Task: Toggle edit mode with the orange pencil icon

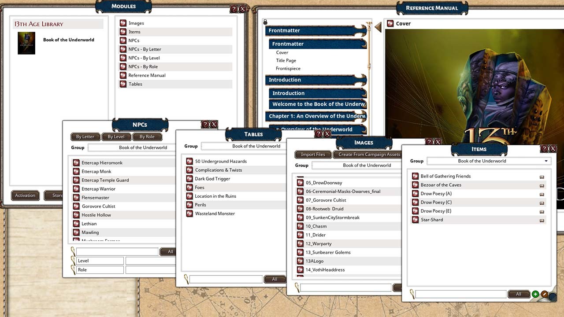Action: coord(544,294)
